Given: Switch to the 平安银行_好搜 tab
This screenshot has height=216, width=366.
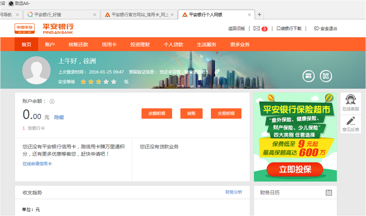Looking at the screenshot, I should click(x=62, y=15).
